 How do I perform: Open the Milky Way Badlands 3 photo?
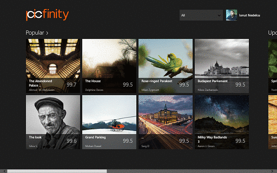[222, 122]
